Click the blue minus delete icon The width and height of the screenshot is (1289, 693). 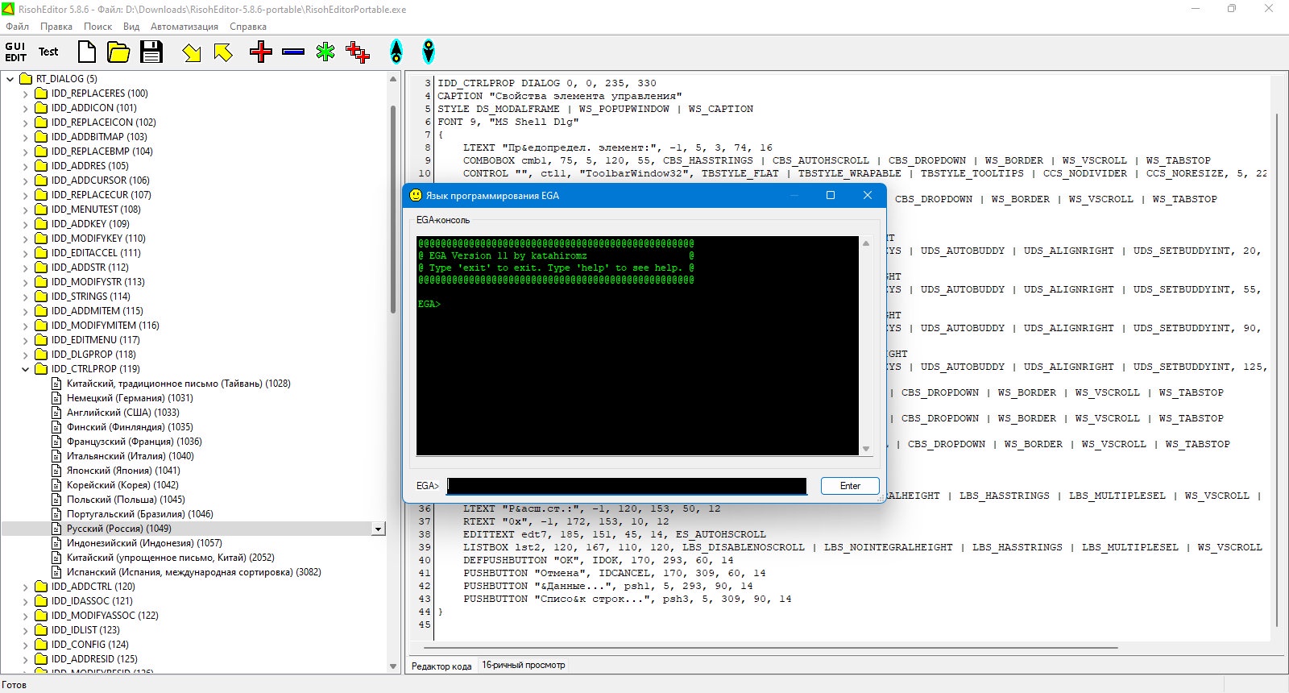pyautogui.click(x=293, y=52)
